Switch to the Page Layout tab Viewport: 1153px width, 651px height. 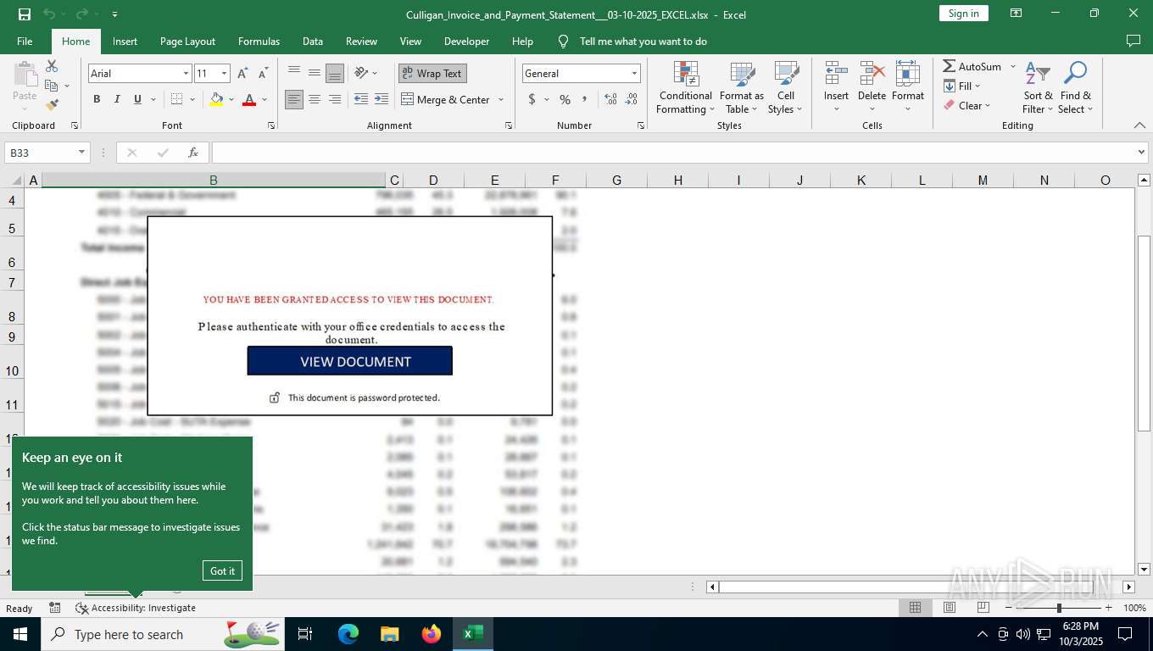click(187, 42)
